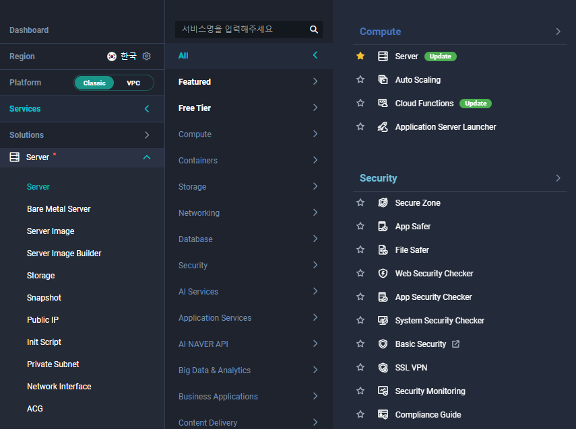Click the Security Monitoring icon
Image resolution: width=576 pixels, height=429 pixels.
pos(383,391)
